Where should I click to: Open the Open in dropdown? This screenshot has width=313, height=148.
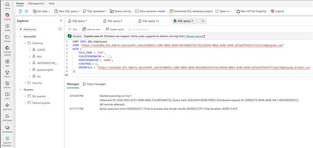pyautogui.click(x=223, y=11)
